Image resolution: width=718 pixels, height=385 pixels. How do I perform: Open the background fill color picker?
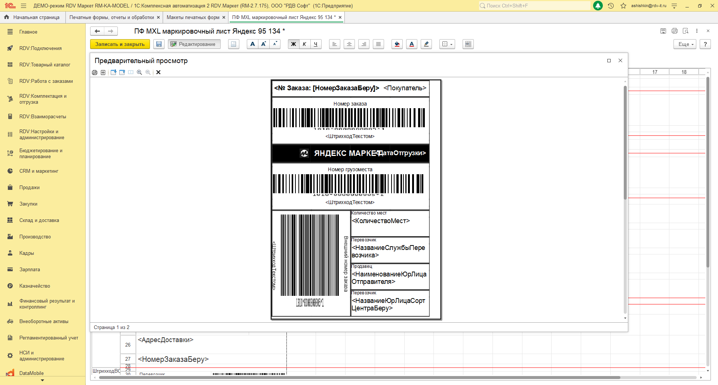397,44
